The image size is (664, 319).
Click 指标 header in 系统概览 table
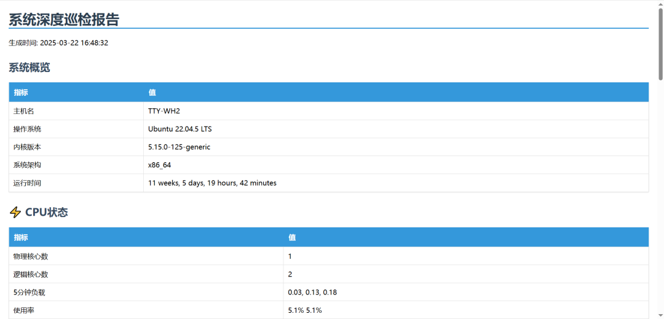coord(21,92)
